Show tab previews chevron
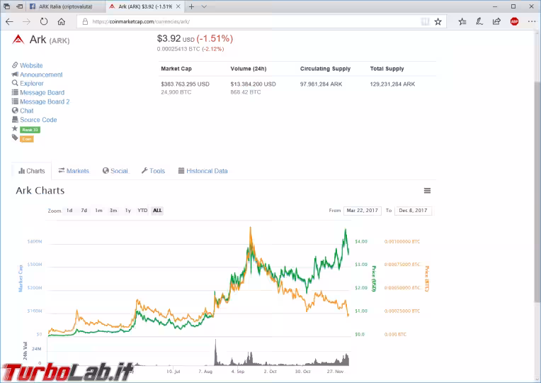541x383 pixels. (x=204, y=6)
